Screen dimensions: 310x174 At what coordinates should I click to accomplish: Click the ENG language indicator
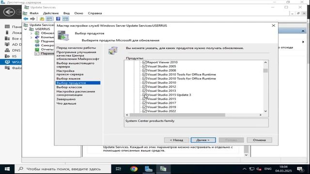coord(268,169)
